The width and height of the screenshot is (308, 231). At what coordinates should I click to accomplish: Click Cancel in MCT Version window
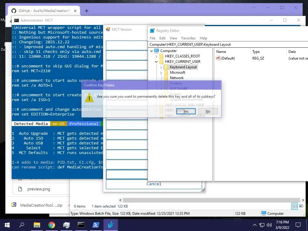coord(154,184)
